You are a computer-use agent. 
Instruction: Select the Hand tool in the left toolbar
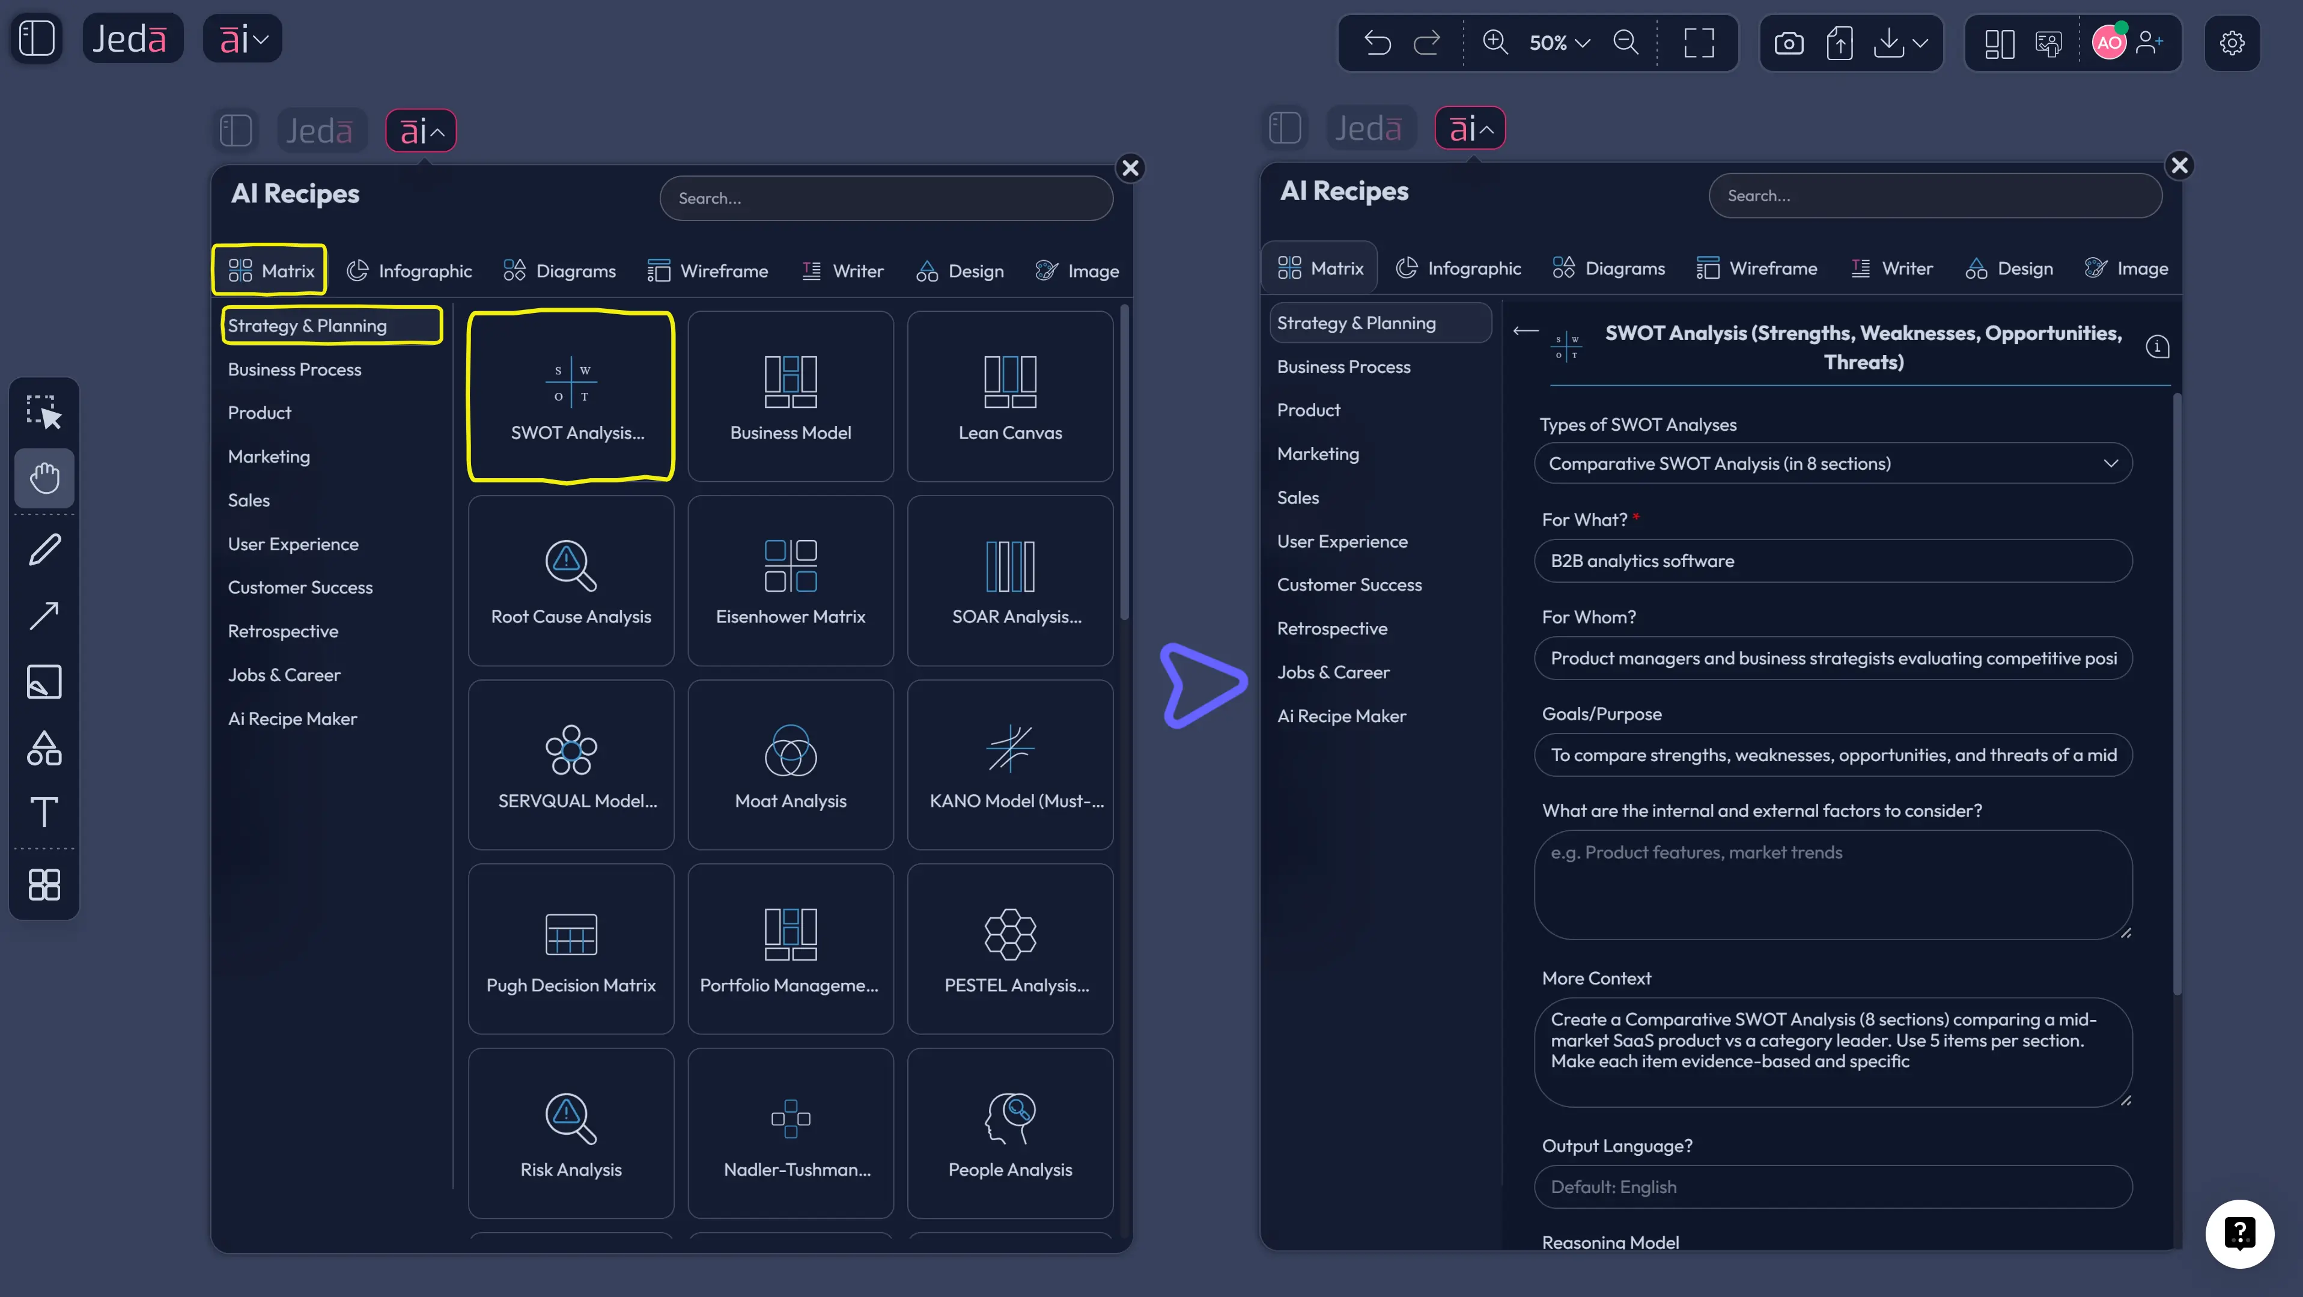click(44, 478)
